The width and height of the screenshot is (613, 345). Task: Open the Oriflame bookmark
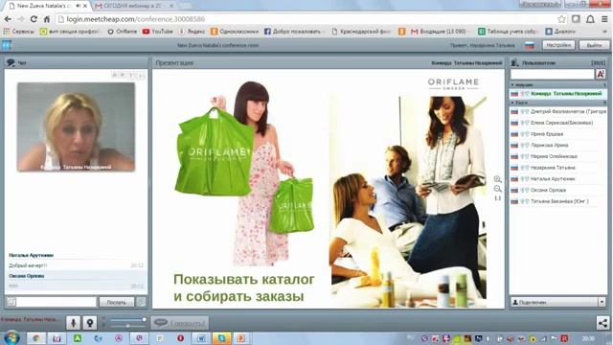[122, 32]
